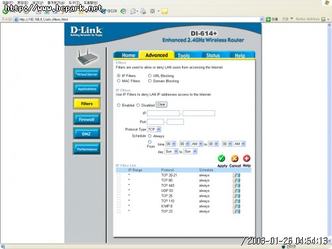Open the Protocol Type TCP dropdown
Image resolution: width=332 pixels, height=249 pixels.
click(154, 129)
